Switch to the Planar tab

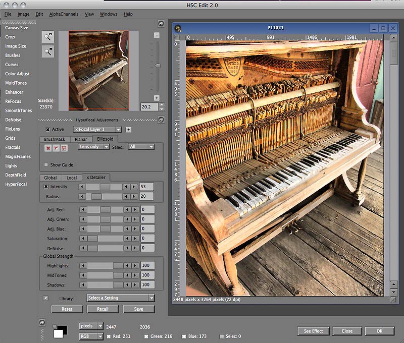click(x=82, y=139)
